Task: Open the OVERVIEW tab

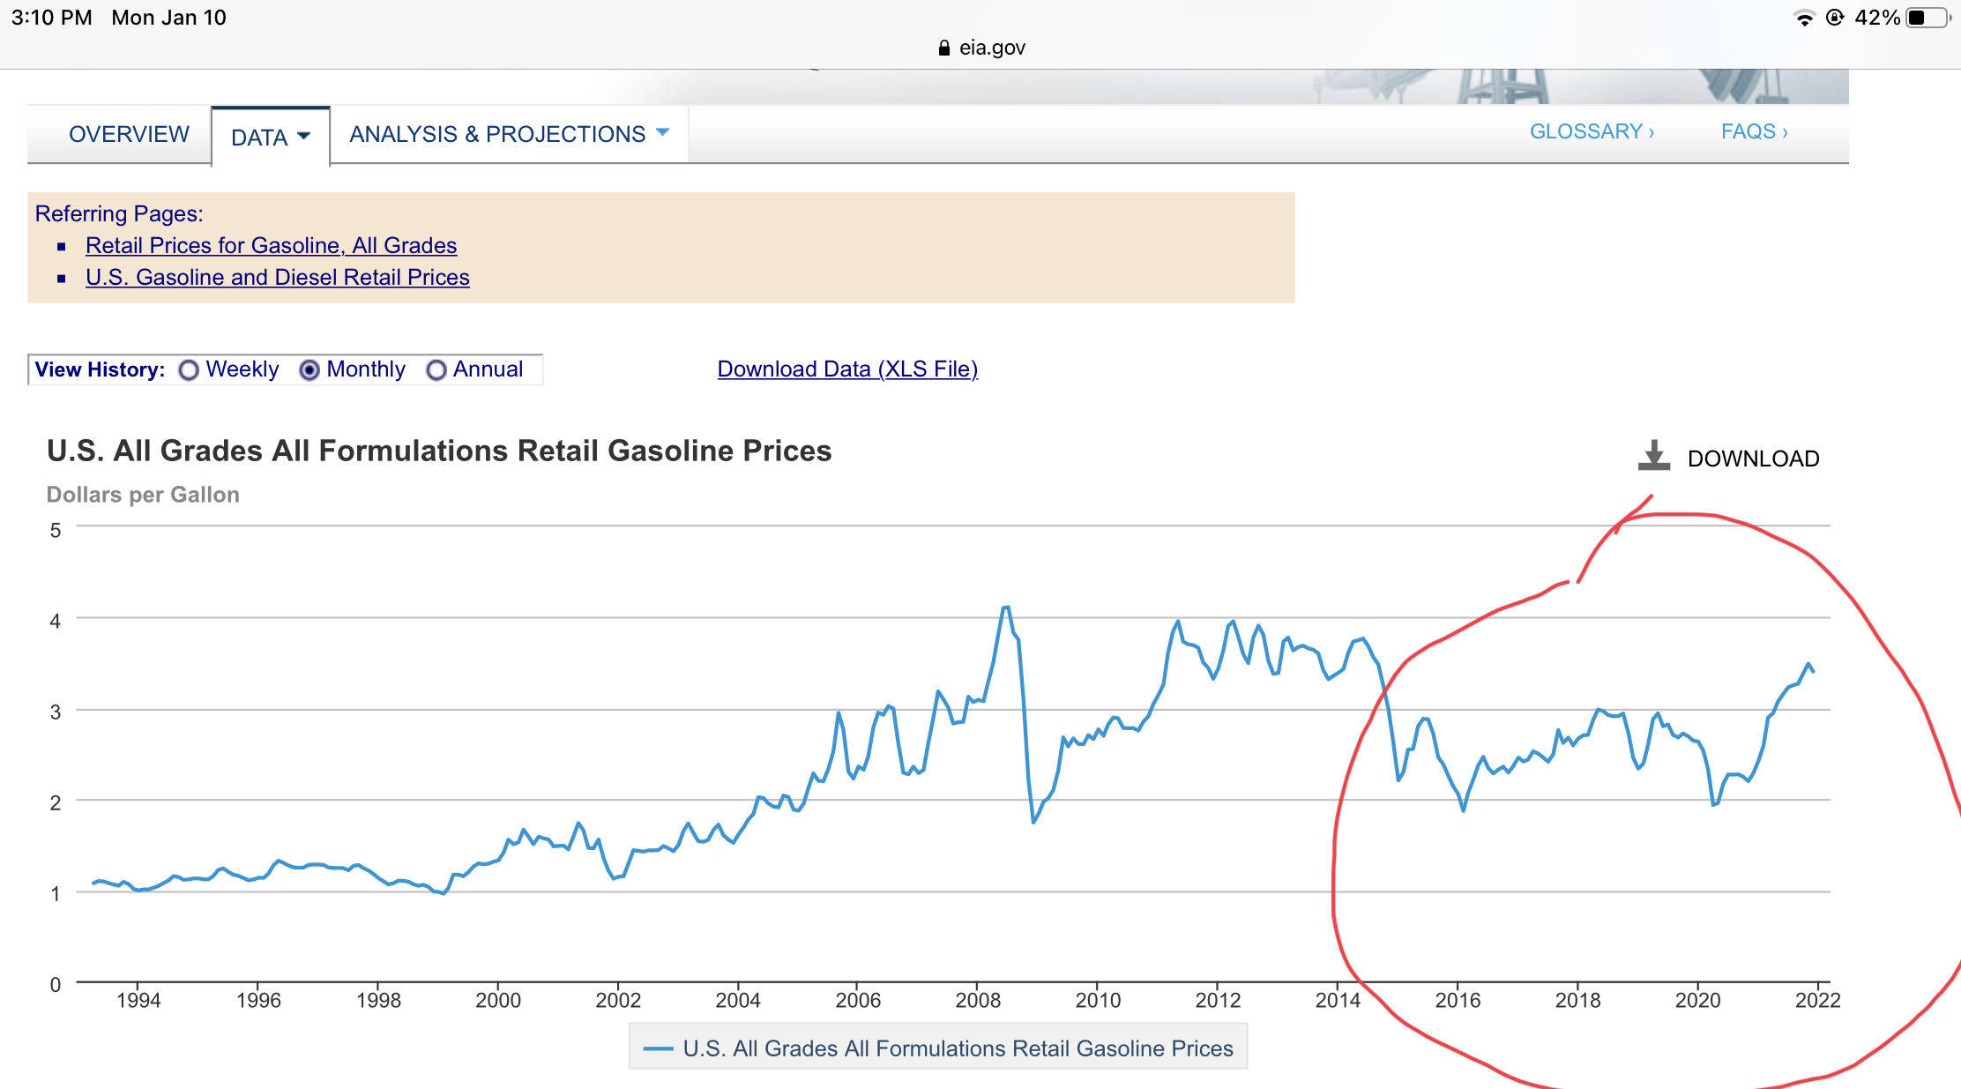Action: click(x=129, y=134)
